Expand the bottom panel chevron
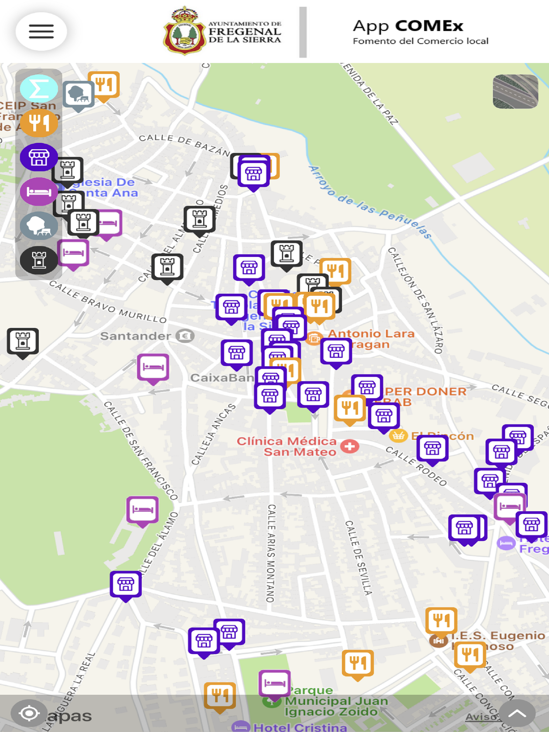The image size is (549, 732). [x=517, y=713]
